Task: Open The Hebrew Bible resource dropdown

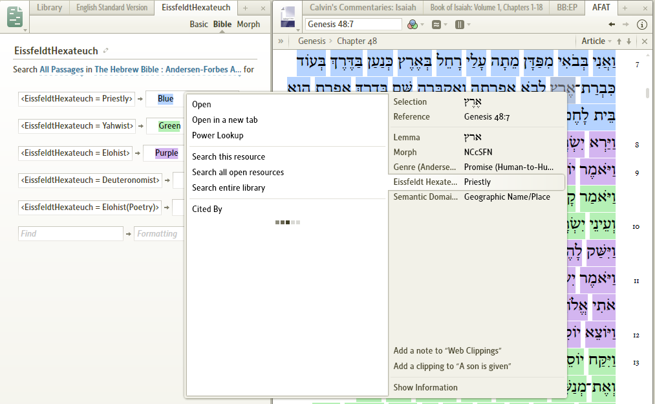Action: (167, 70)
